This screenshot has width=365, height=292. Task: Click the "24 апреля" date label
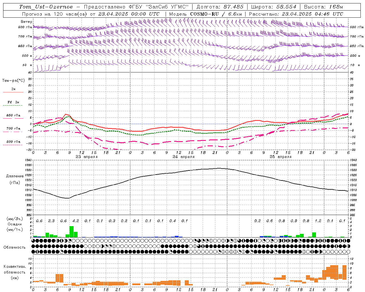[184, 157]
